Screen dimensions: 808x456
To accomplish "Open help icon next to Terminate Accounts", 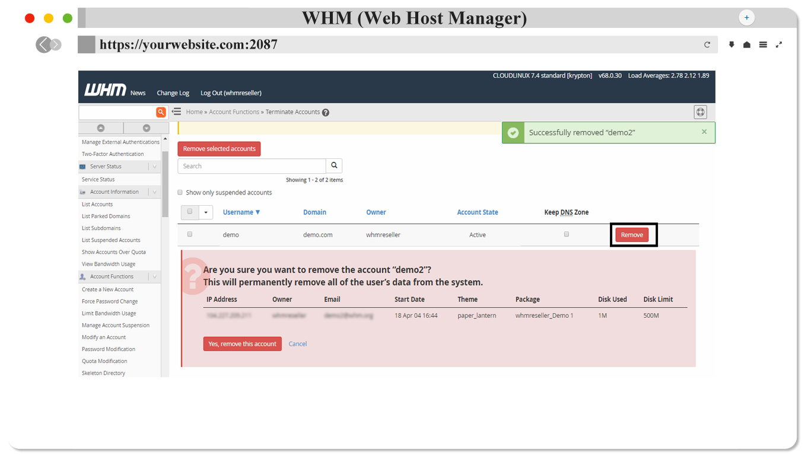I will click(326, 112).
